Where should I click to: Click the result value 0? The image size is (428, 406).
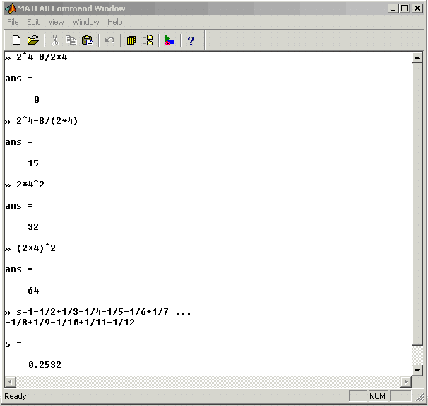click(37, 100)
